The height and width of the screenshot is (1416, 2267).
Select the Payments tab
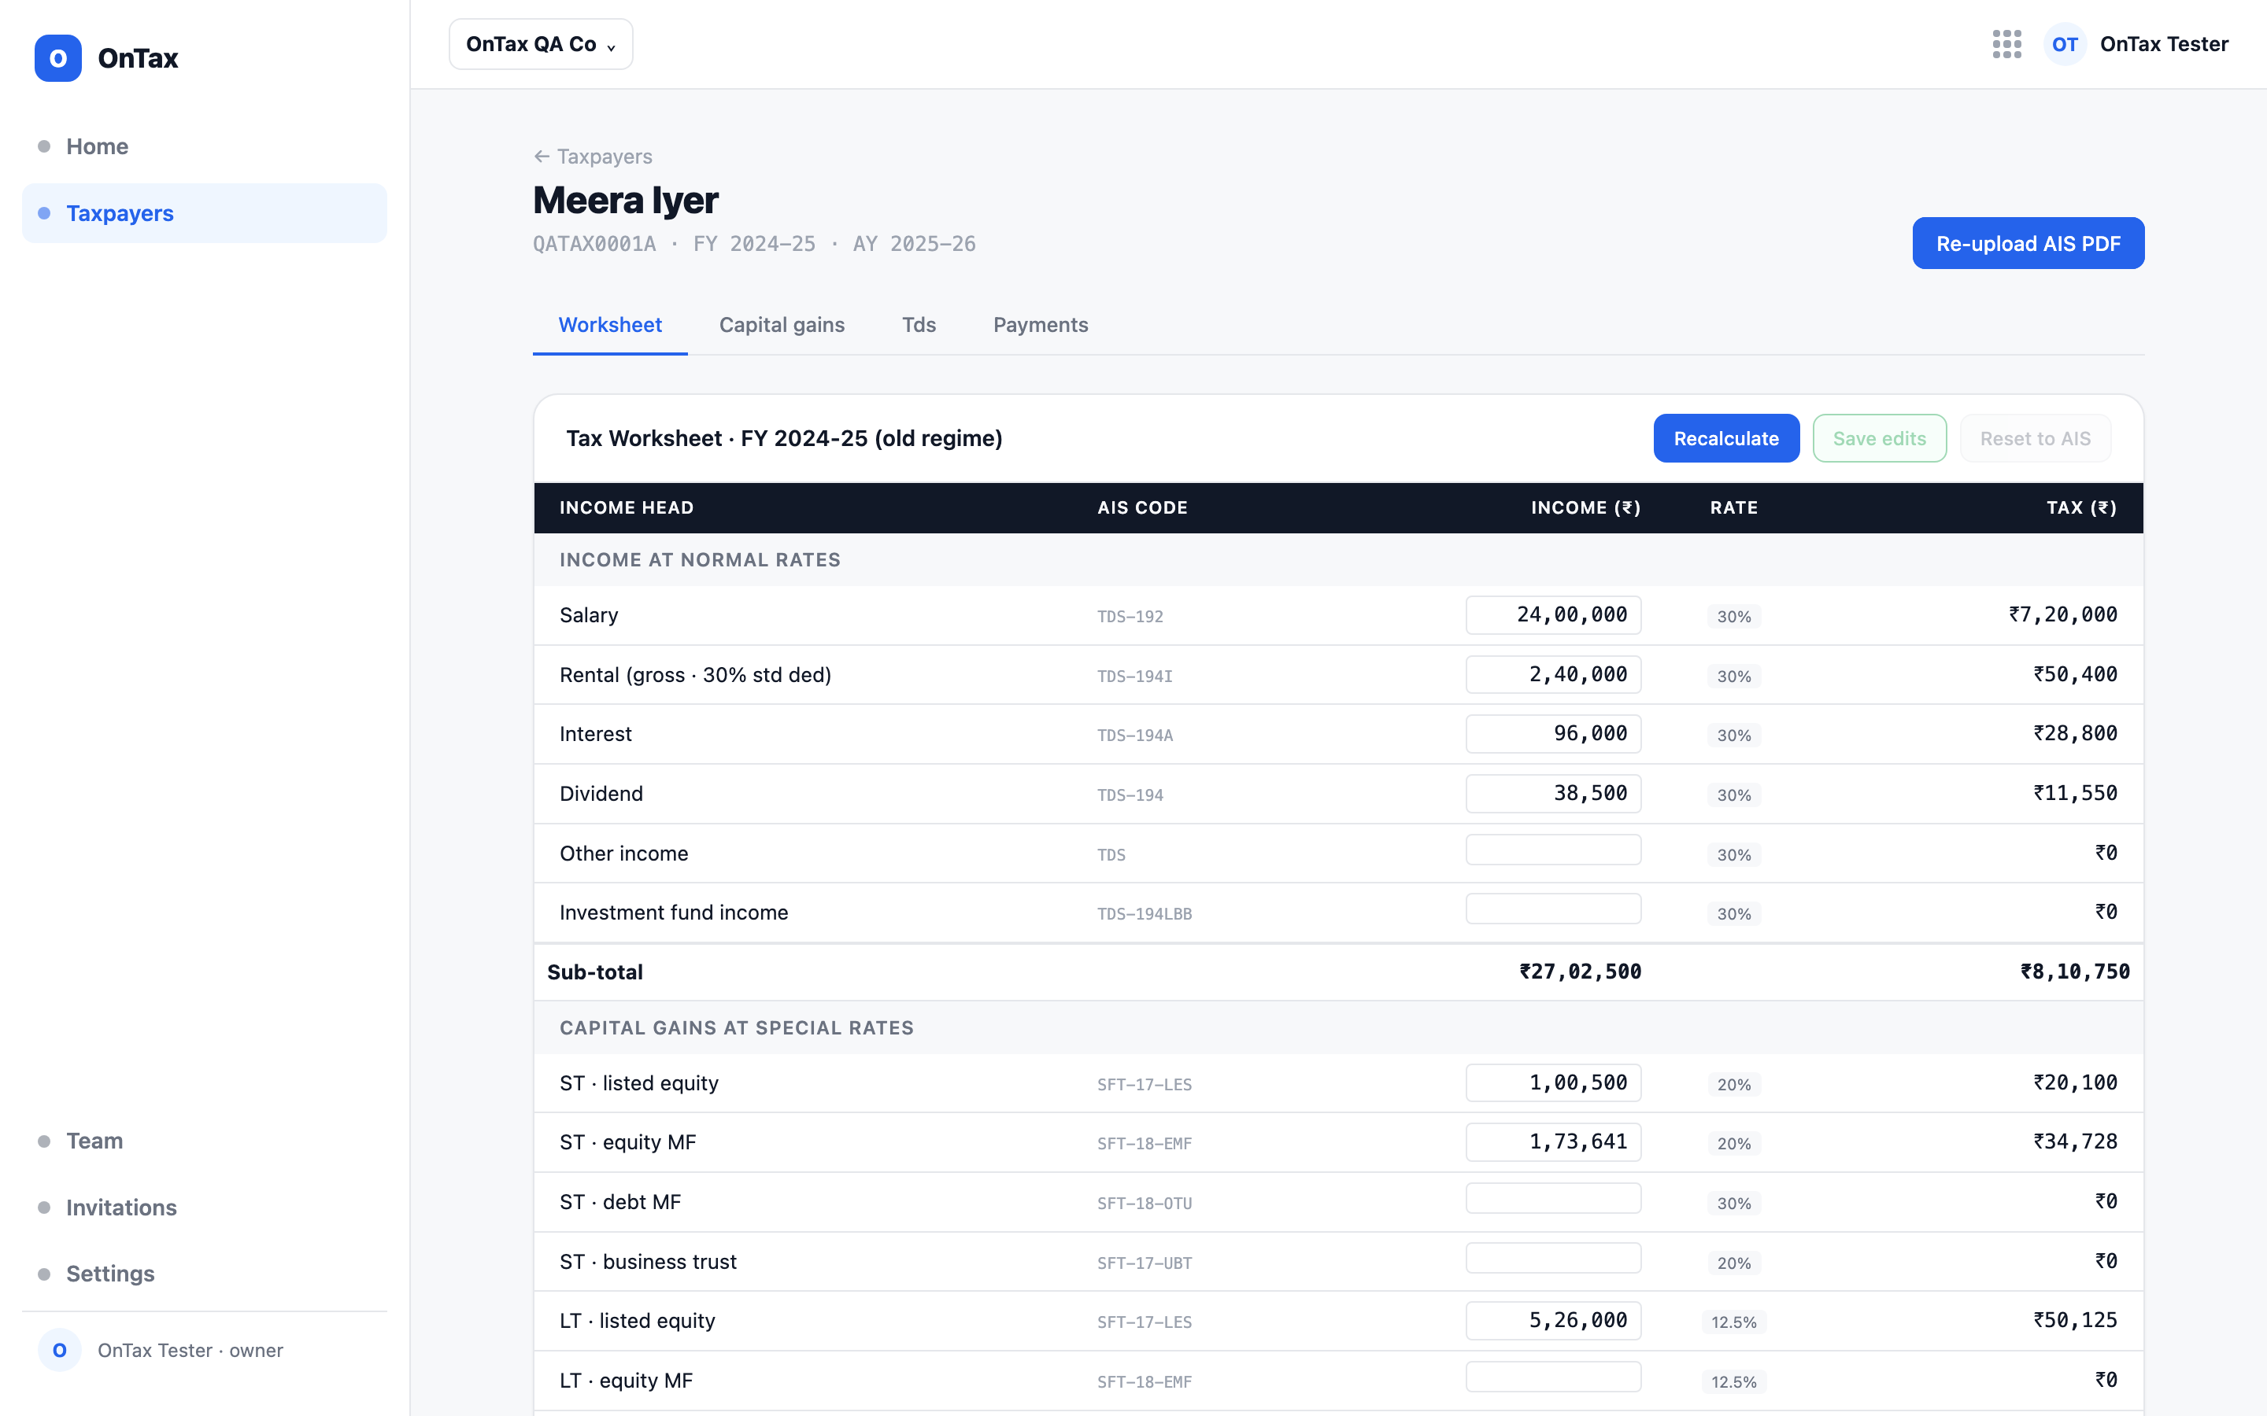pos(1041,325)
